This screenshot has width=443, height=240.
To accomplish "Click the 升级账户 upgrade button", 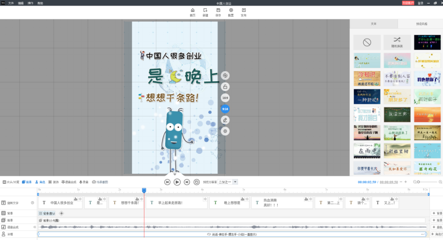I will (x=408, y=3).
